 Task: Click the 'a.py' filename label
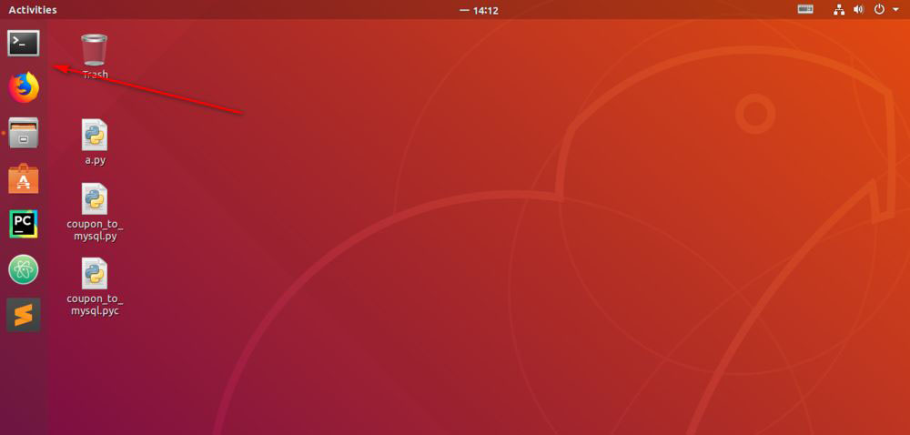point(95,160)
